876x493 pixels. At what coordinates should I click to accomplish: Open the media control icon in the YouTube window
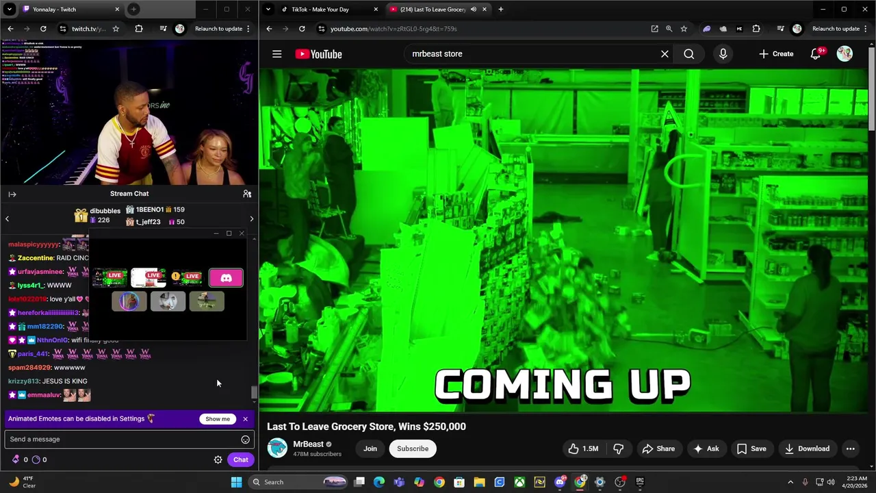coord(780,29)
